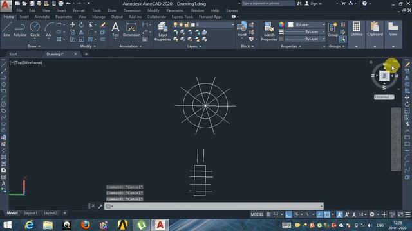
Task: Toggle grid display in status bar
Action: tap(268, 214)
